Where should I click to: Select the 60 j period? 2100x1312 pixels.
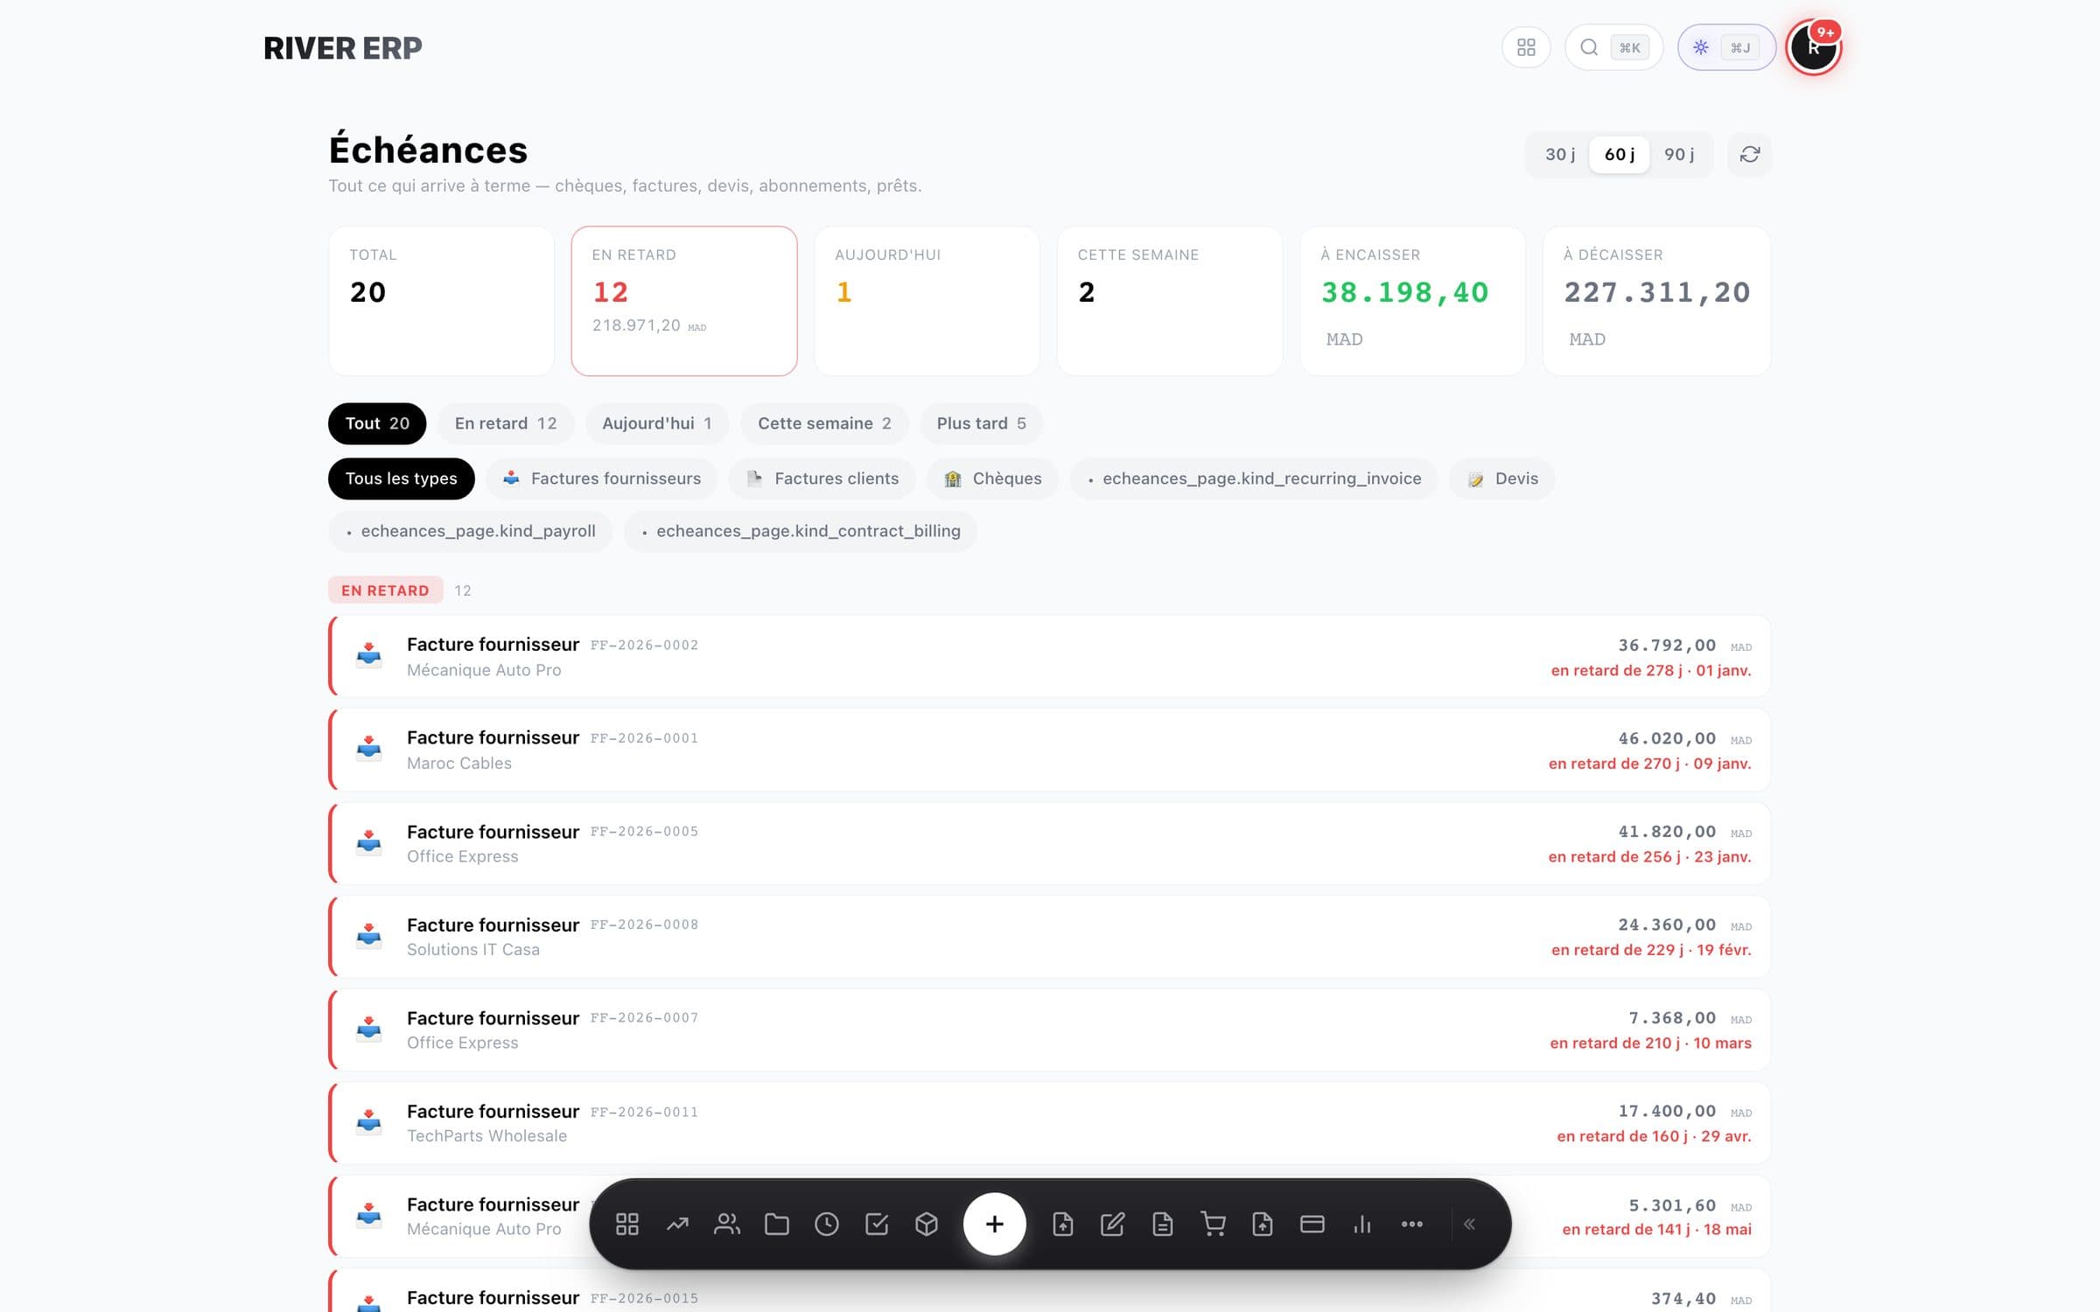pyautogui.click(x=1620, y=155)
